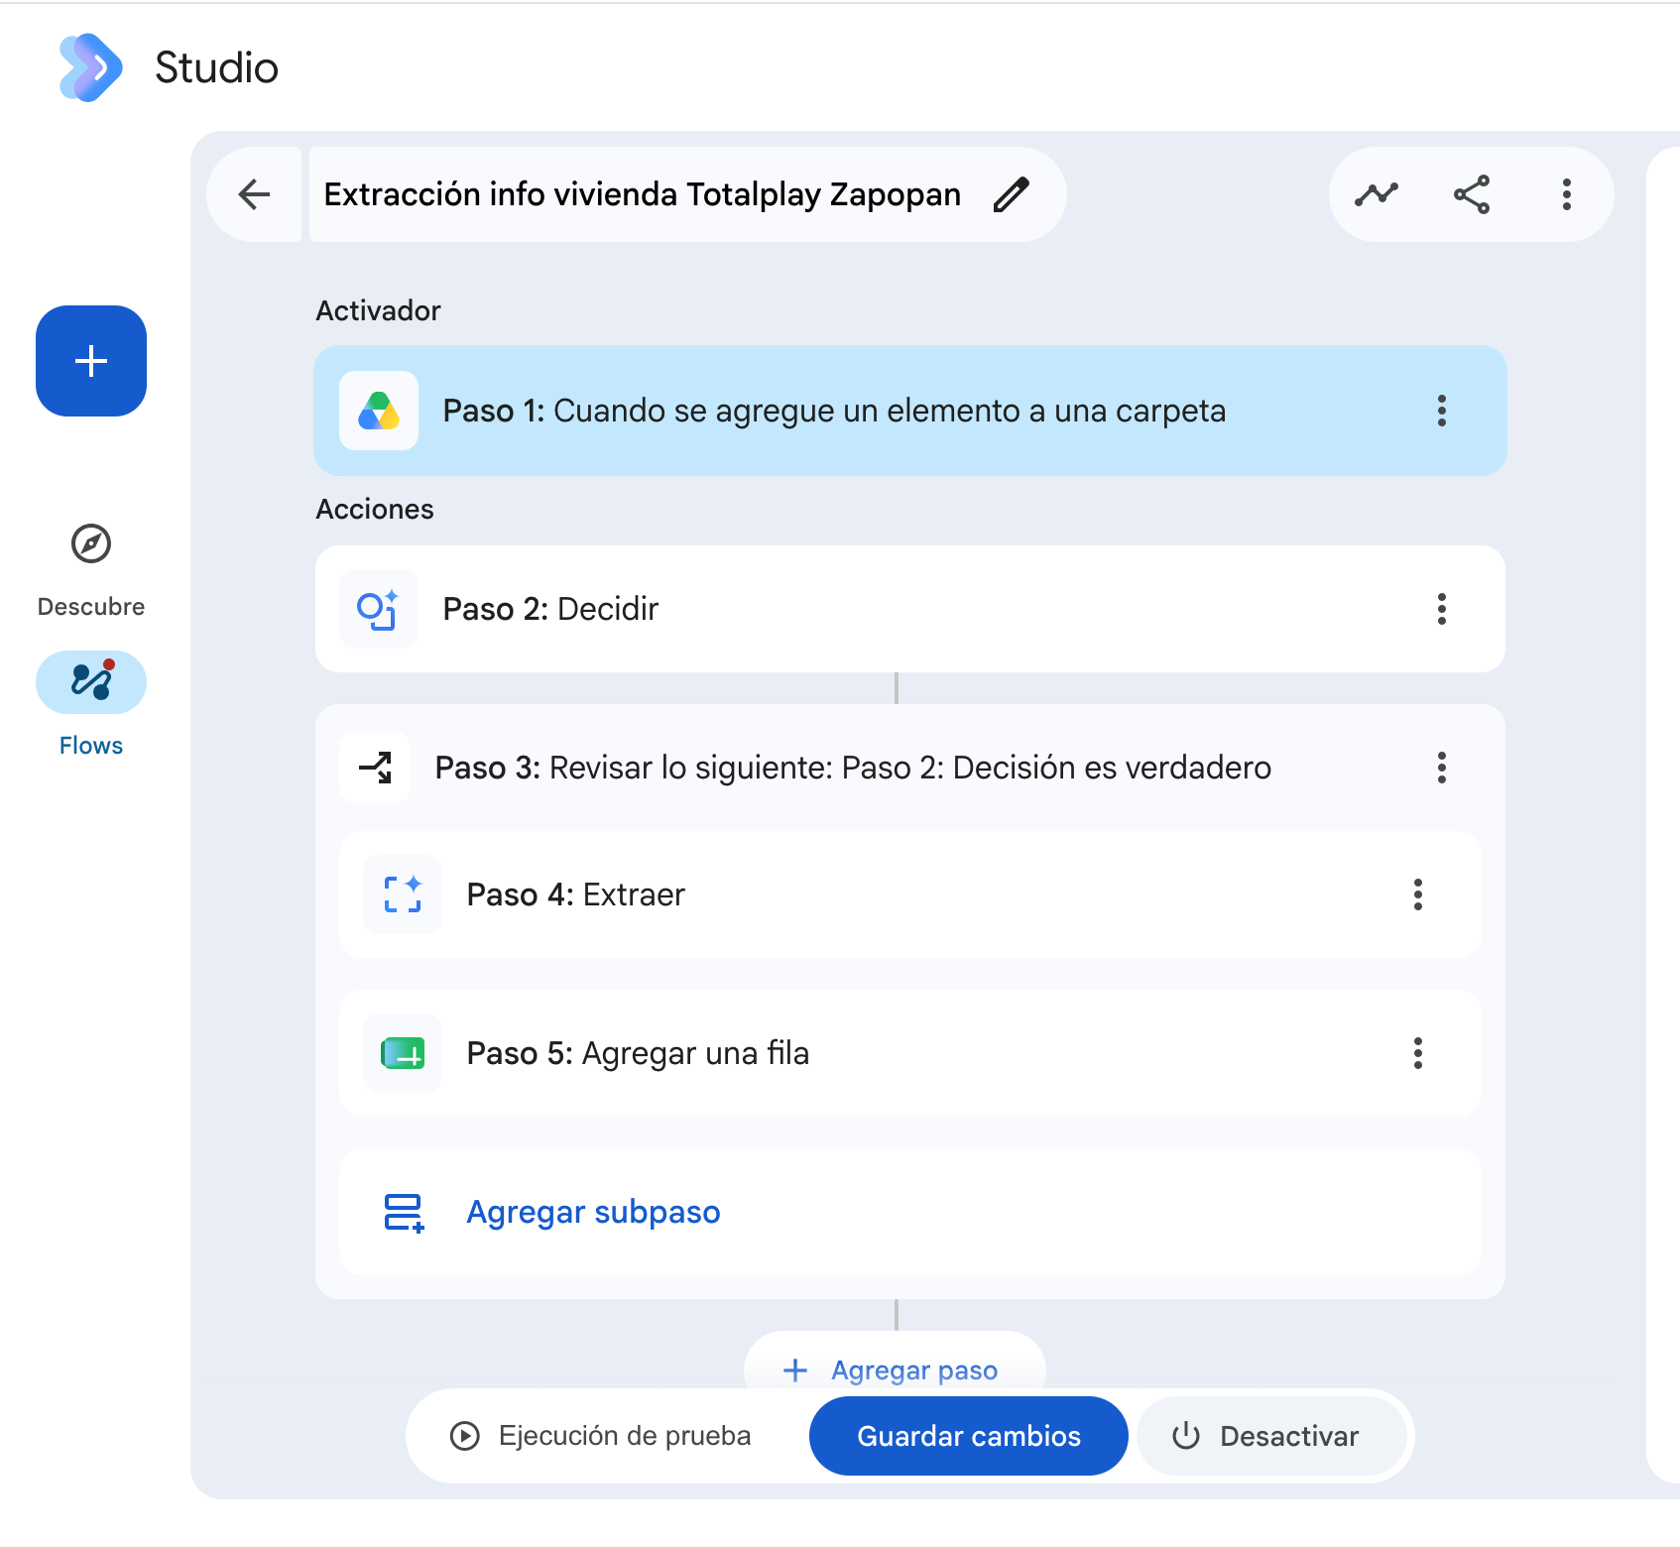
Task: Select Paso 2: Decidir step
Action: [910, 609]
